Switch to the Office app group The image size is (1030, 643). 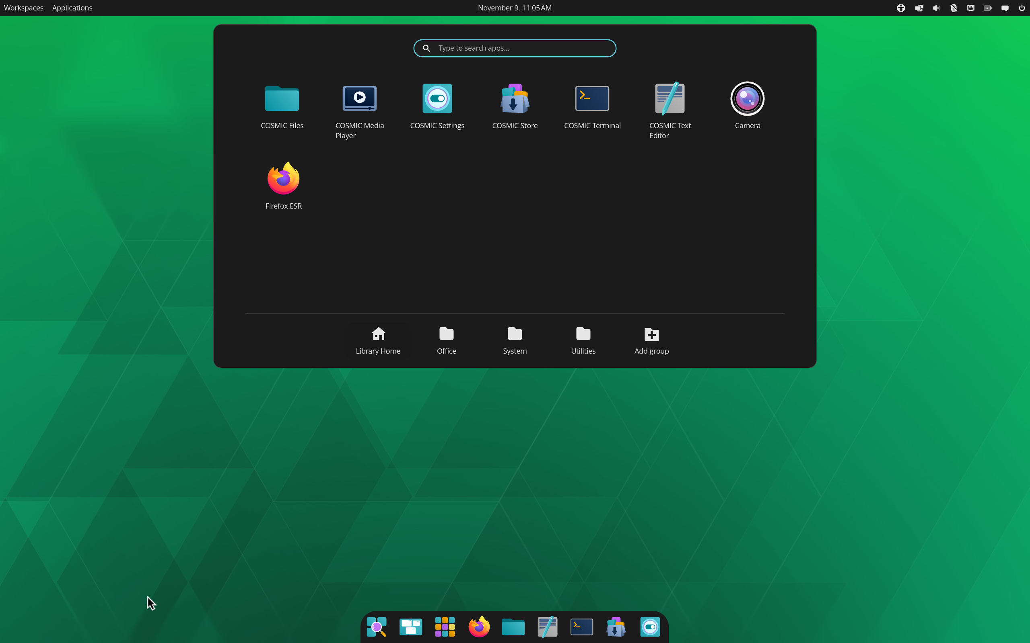pos(447,341)
